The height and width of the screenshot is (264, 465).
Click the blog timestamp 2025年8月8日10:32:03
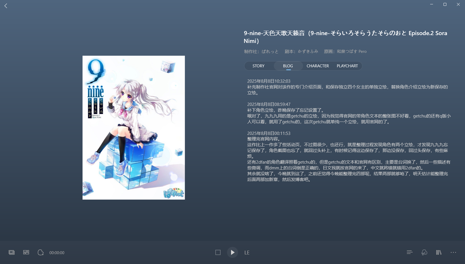point(269,81)
